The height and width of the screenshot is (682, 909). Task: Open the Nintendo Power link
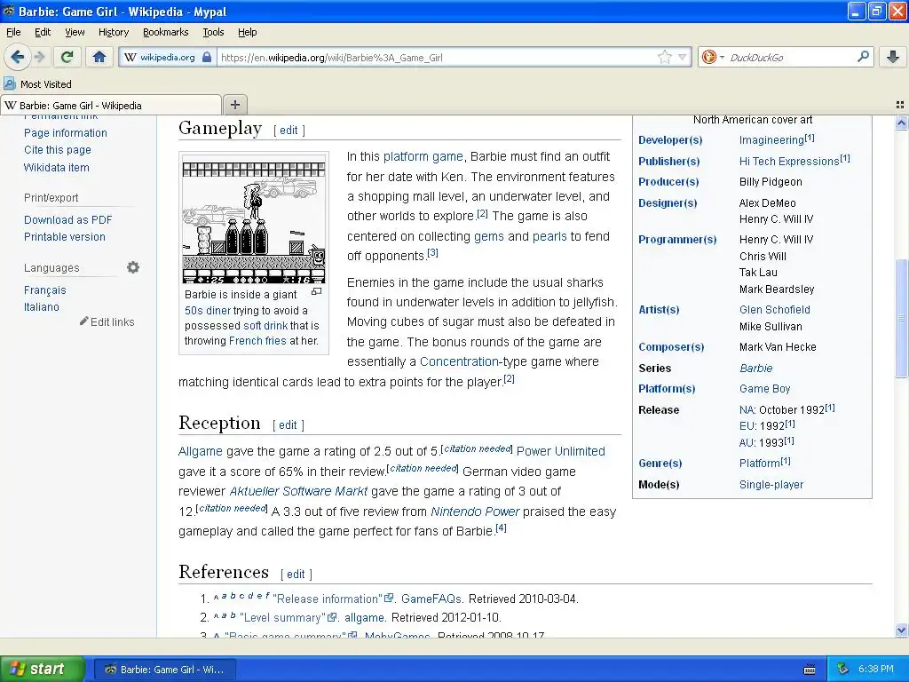[x=475, y=511]
